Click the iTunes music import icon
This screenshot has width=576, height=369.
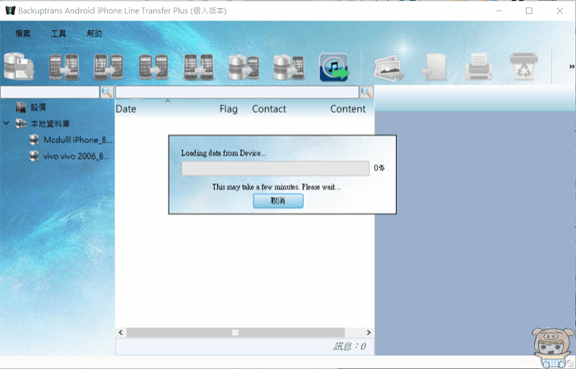pos(334,67)
